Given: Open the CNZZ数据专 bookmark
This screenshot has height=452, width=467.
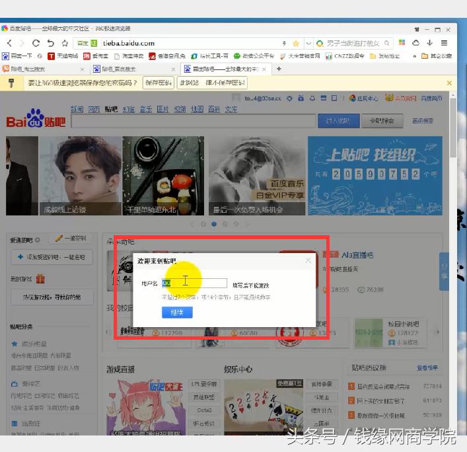Looking at the screenshot, I should pos(345,56).
